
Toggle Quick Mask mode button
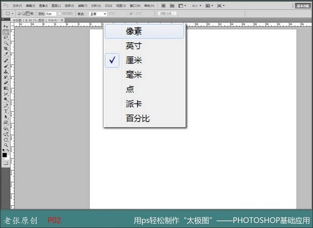[x=6, y=163]
